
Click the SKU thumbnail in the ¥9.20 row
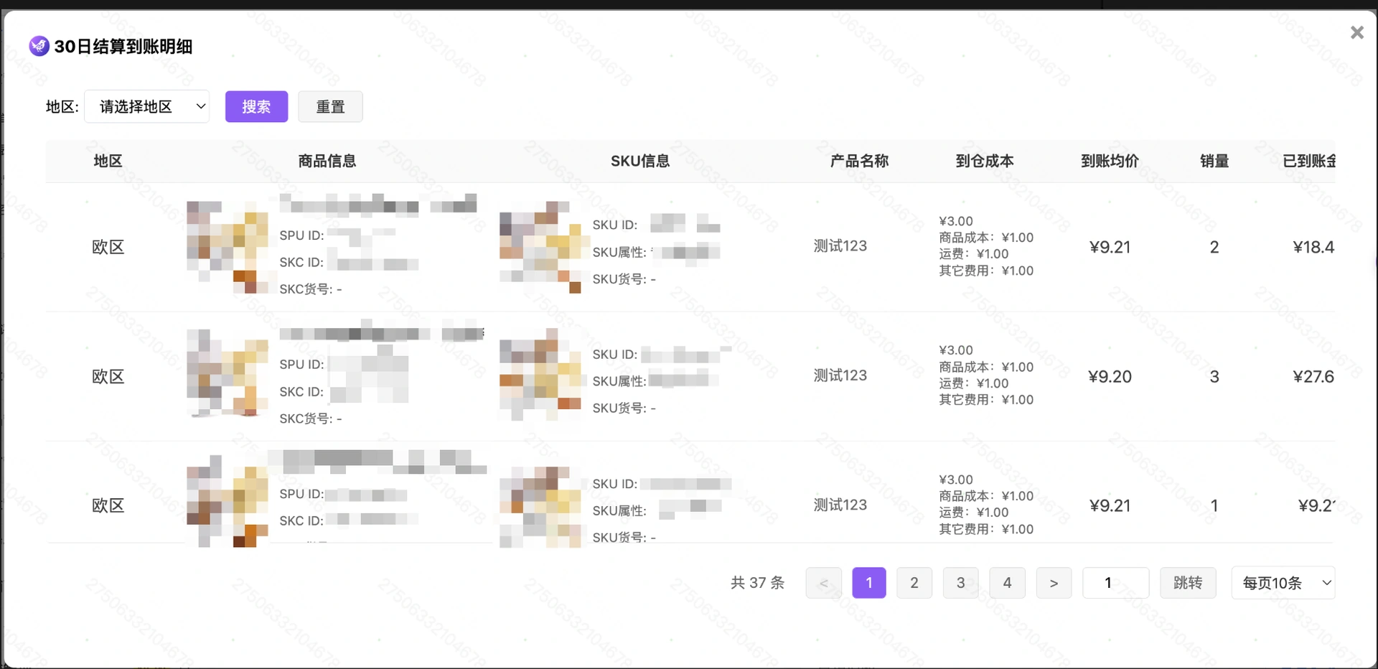coord(540,375)
